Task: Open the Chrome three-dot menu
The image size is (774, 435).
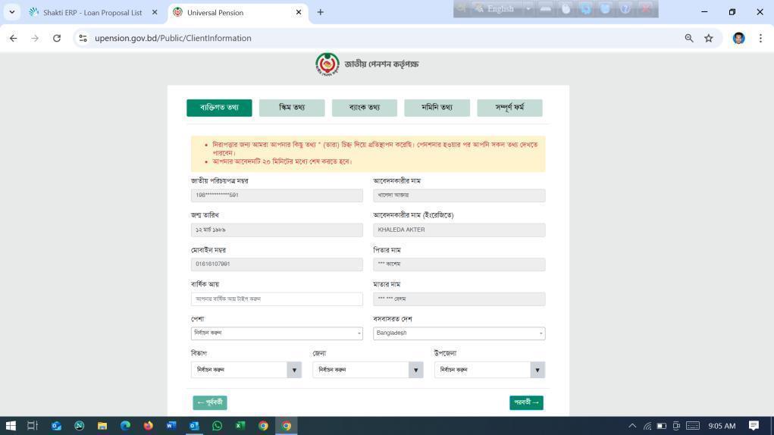Action: click(760, 38)
